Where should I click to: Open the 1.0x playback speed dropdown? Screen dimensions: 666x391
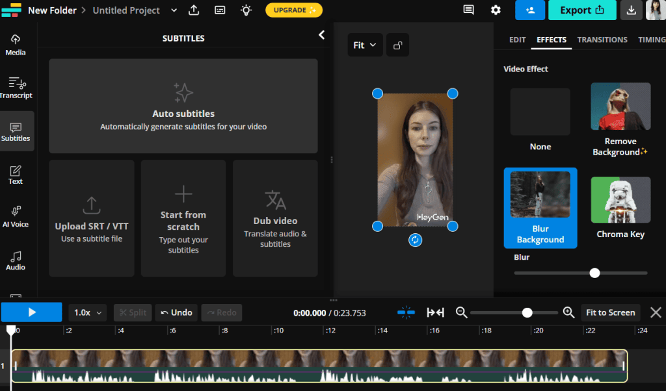pos(87,312)
